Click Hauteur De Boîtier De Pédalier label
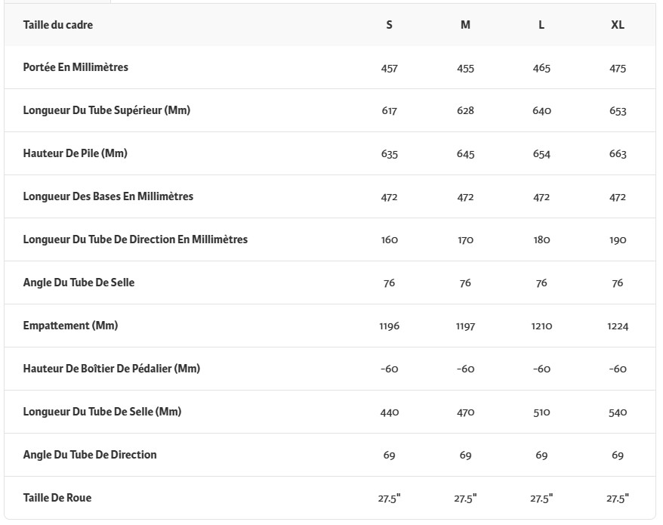This screenshot has height=525, width=663. point(111,369)
